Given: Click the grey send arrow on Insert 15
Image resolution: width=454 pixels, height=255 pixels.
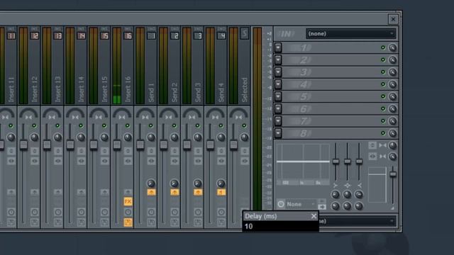Looking at the screenshot, I should (x=104, y=192).
